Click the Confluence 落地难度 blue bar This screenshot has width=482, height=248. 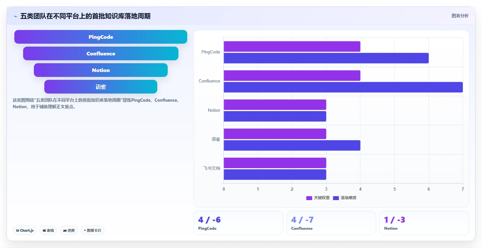coord(343,87)
